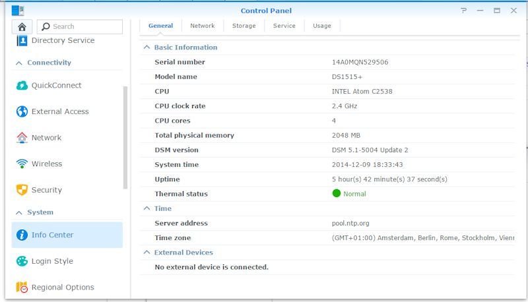Click the DSM 5.1-5004 Update 2 version
The height and width of the screenshot is (302, 528).
tap(370, 150)
